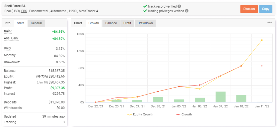Click the Jan 07 green bar

coord(220,97)
